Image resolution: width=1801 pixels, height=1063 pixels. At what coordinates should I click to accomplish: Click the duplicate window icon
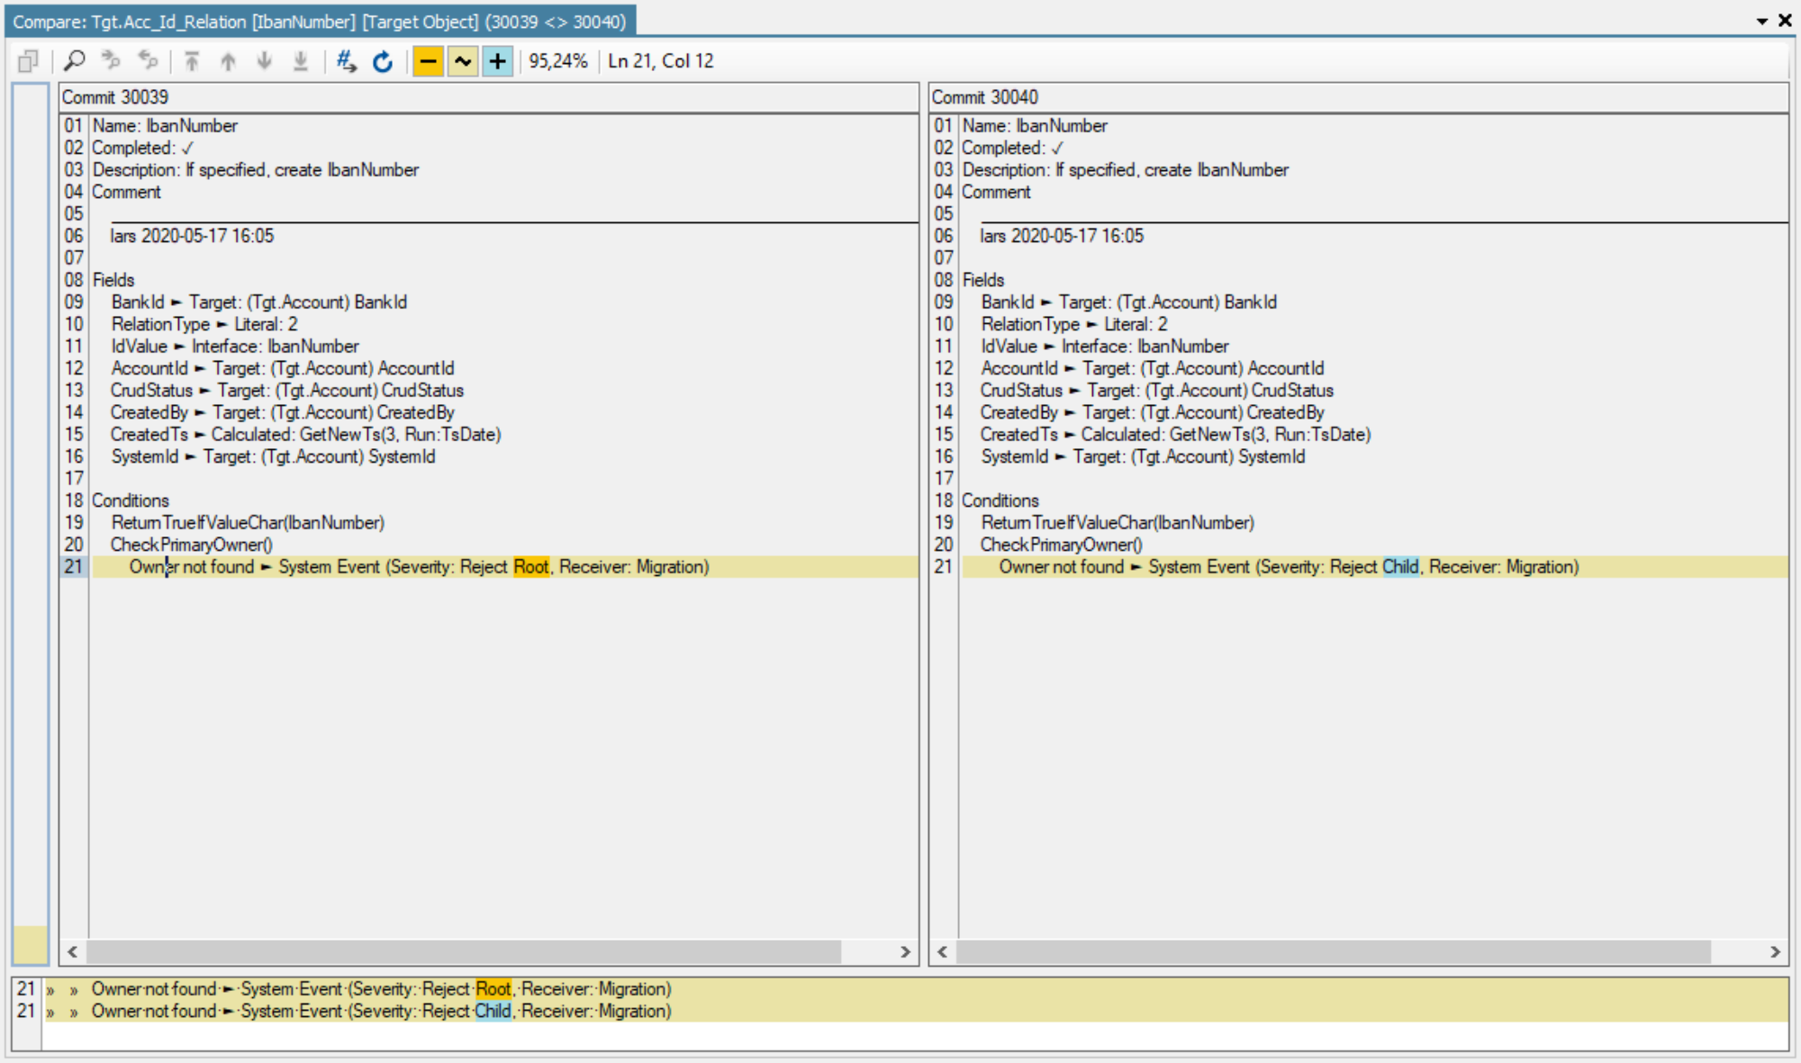29,61
